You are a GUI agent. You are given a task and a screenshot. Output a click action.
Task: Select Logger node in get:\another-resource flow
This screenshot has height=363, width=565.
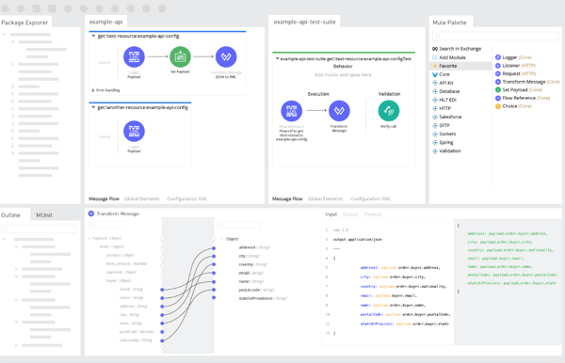(134, 132)
